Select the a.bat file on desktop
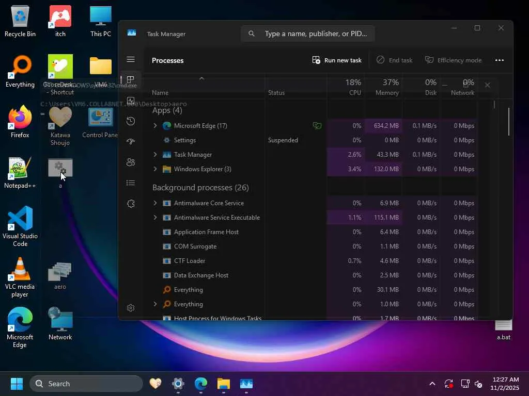 [x=503, y=331]
